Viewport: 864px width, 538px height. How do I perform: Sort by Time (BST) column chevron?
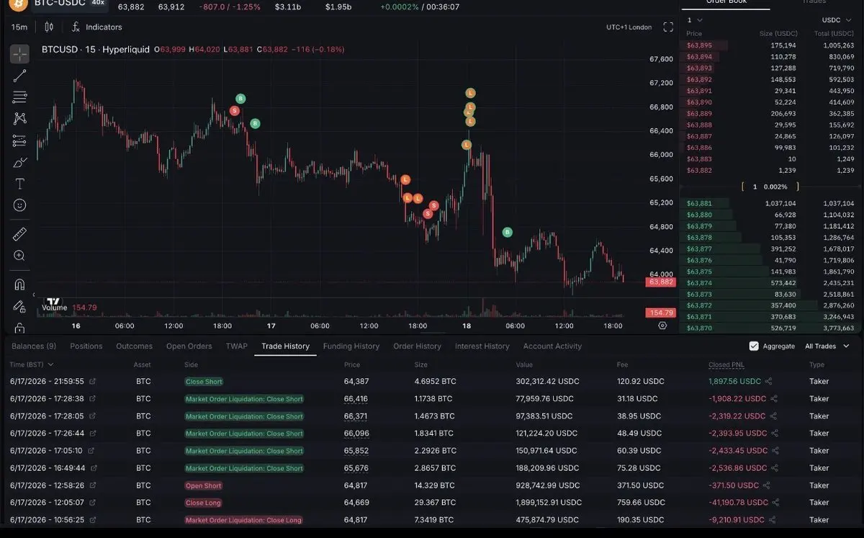point(50,365)
